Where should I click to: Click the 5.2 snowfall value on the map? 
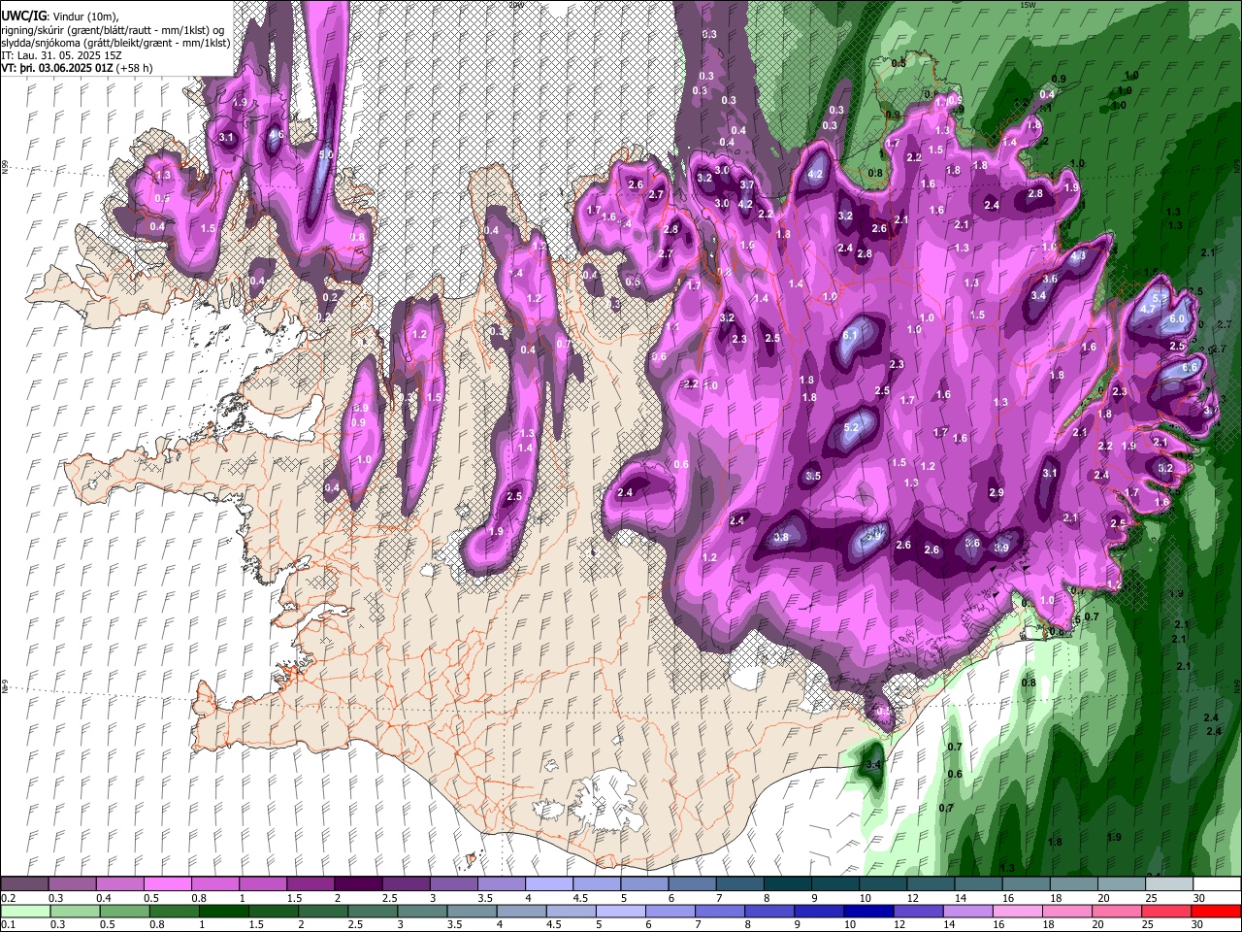point(852,427)
